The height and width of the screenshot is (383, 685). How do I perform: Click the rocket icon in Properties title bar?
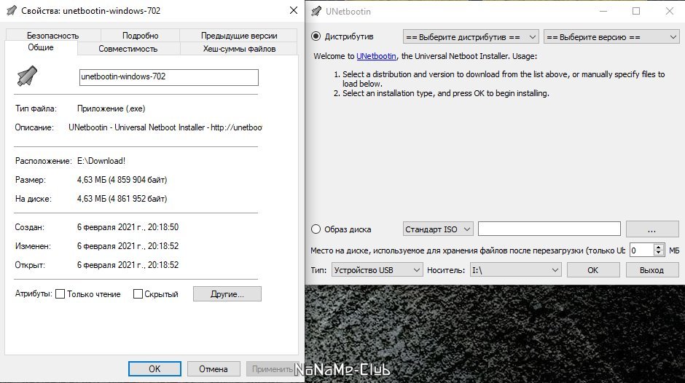pyautogui.click(x=12, y=10)
